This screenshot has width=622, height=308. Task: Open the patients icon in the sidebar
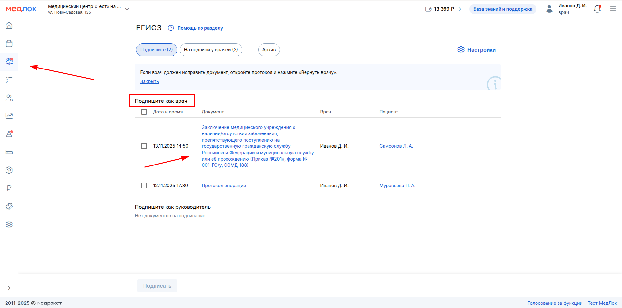point(9,98)
